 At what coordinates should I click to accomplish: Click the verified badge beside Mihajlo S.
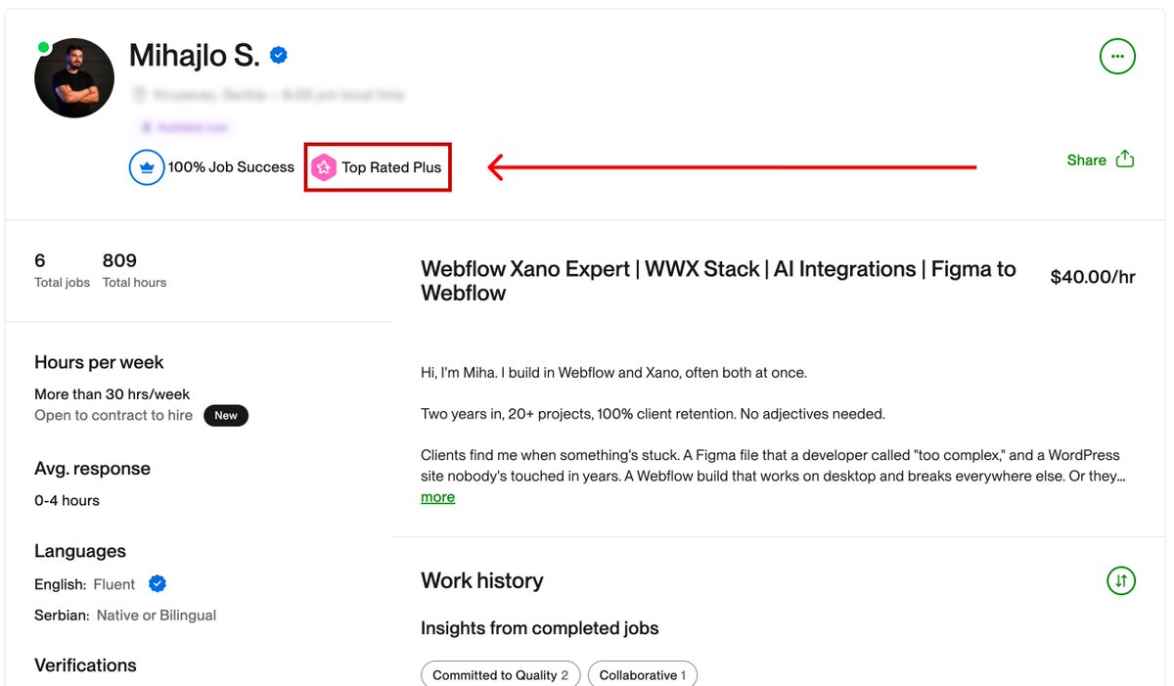click(x=279, y=56)
